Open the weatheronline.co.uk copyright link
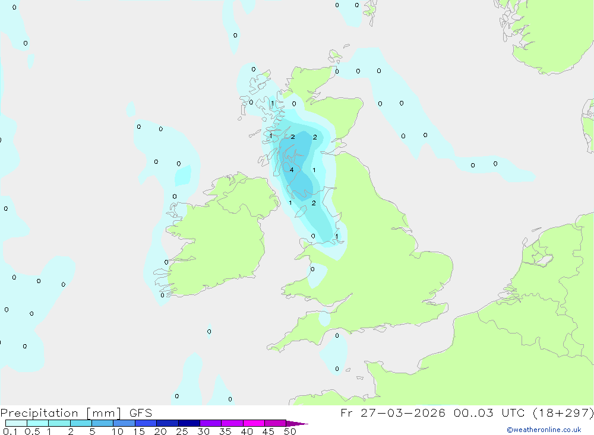 pos(544,430)
